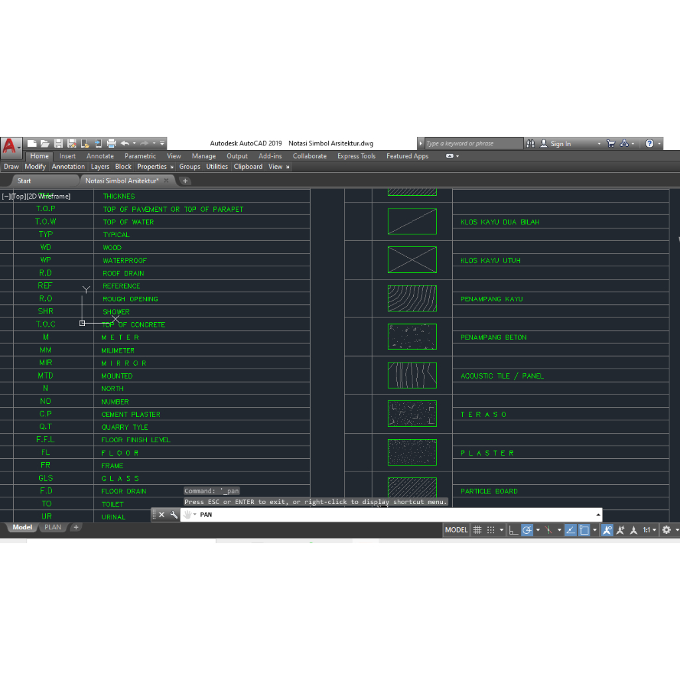Open the 1:1 annotation scale dropdown
The image size is (680, 680).
[x=649, y=530]
